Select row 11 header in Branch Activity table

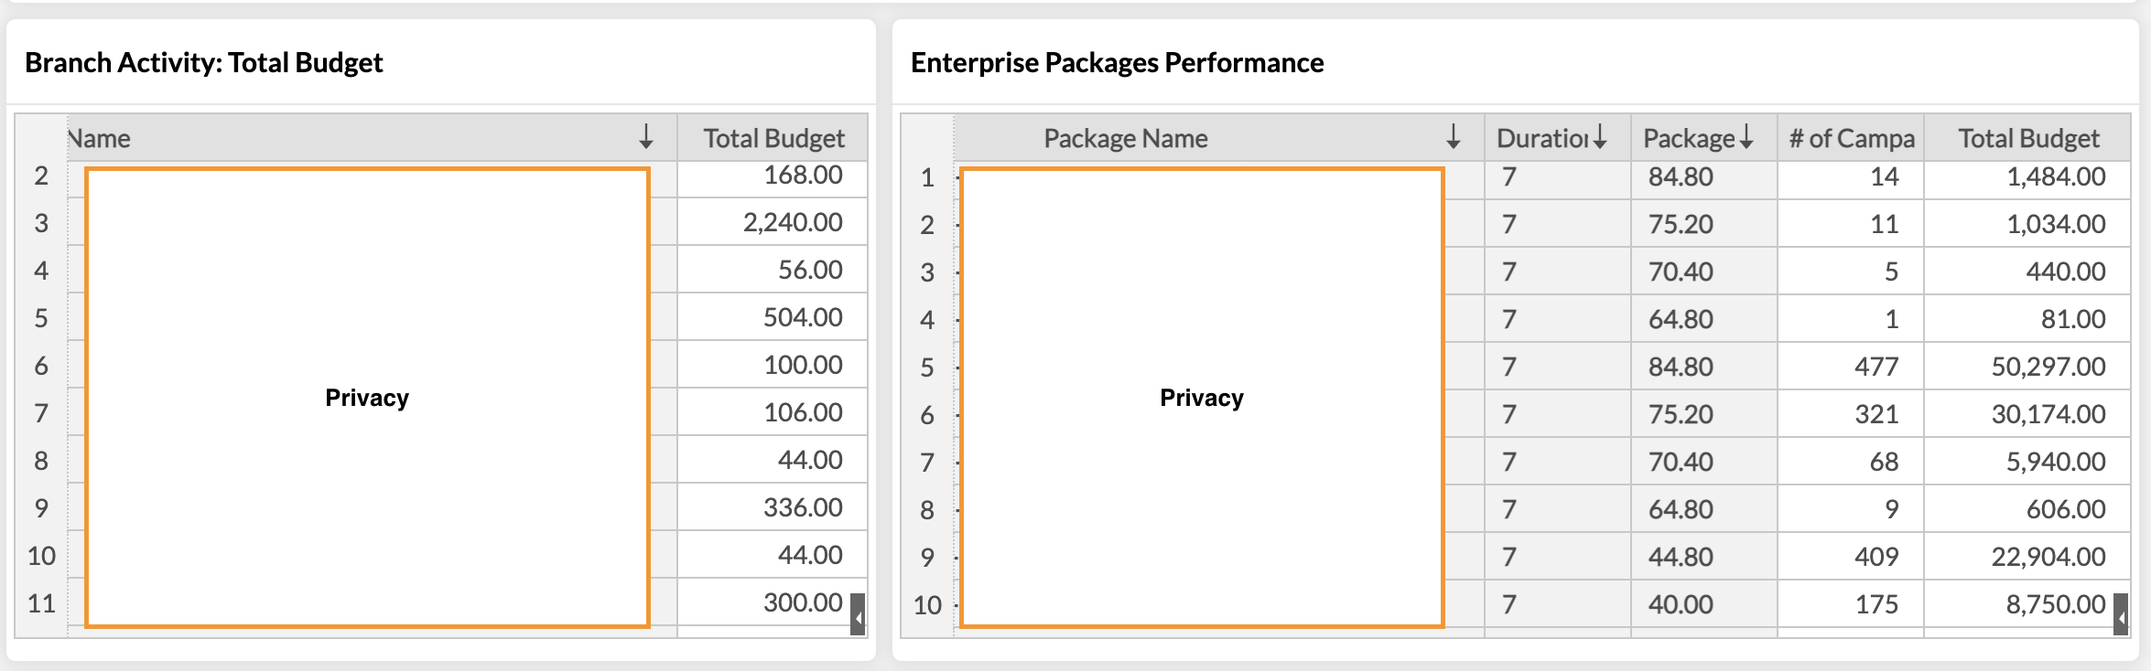pyautogui.click(x=41, y=603)
